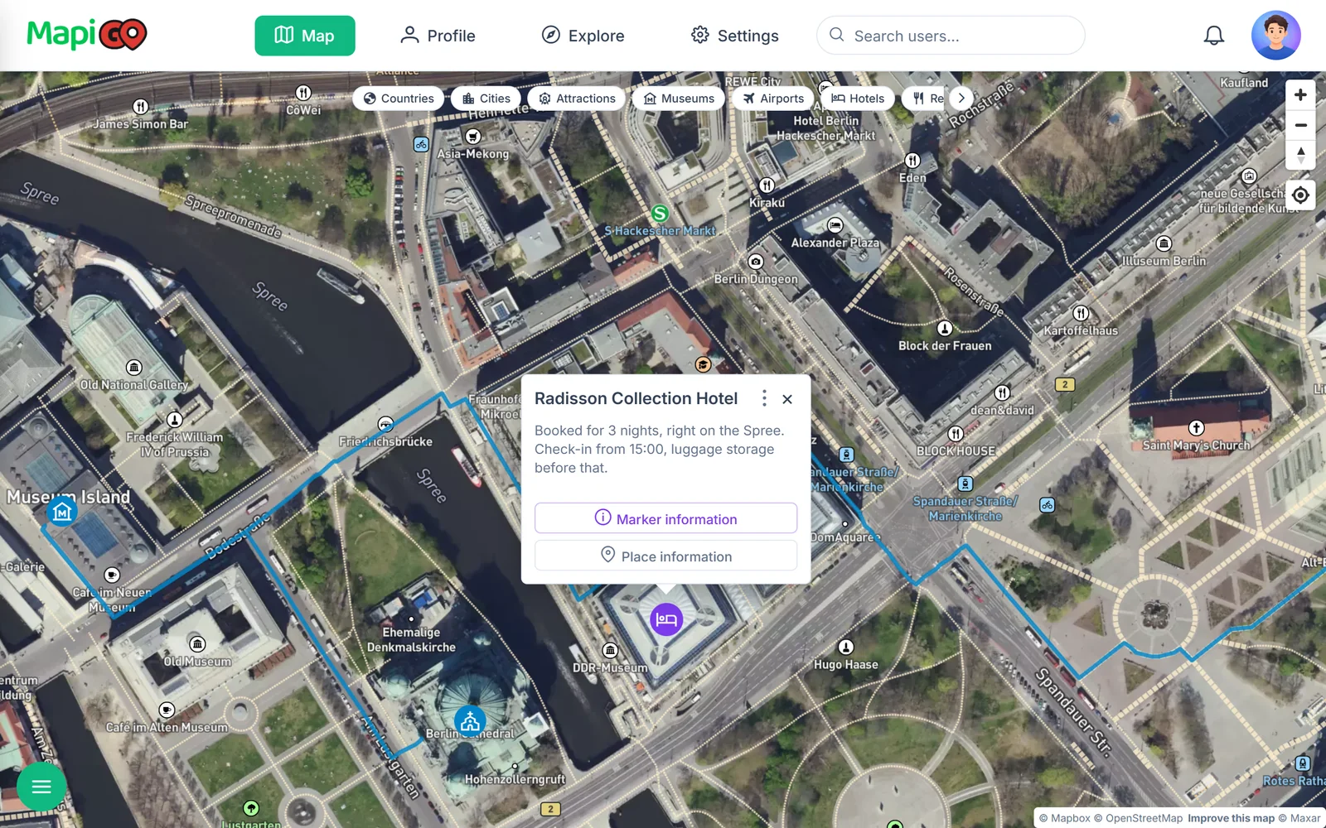Focus the Search users field
This screenshot has height=828, width=1326.
point(951,36)
